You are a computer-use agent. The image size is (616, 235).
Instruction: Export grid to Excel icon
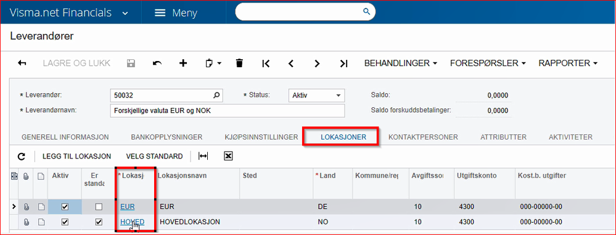(x=229, y=157)
